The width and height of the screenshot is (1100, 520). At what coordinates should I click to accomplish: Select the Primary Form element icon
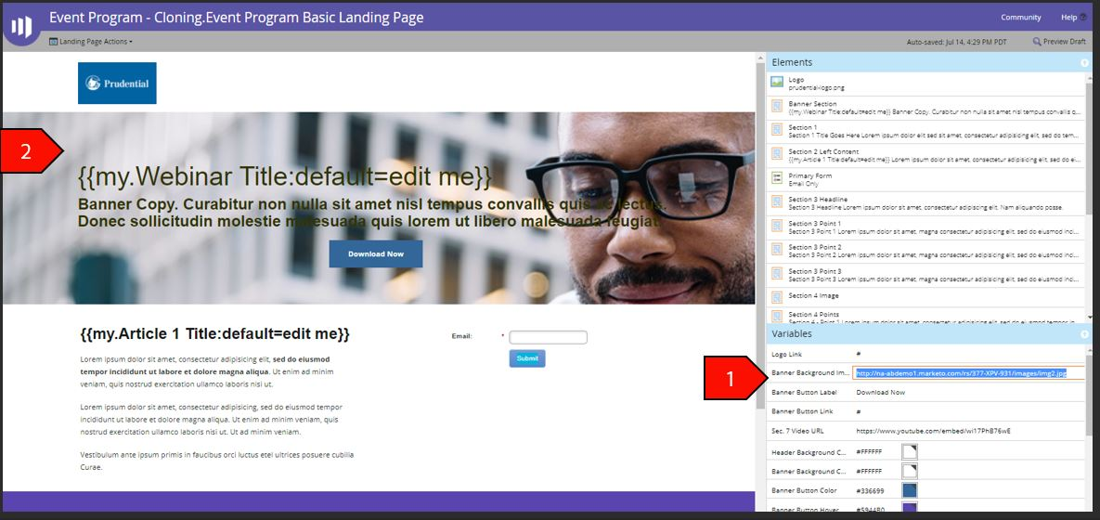point(777,177)
